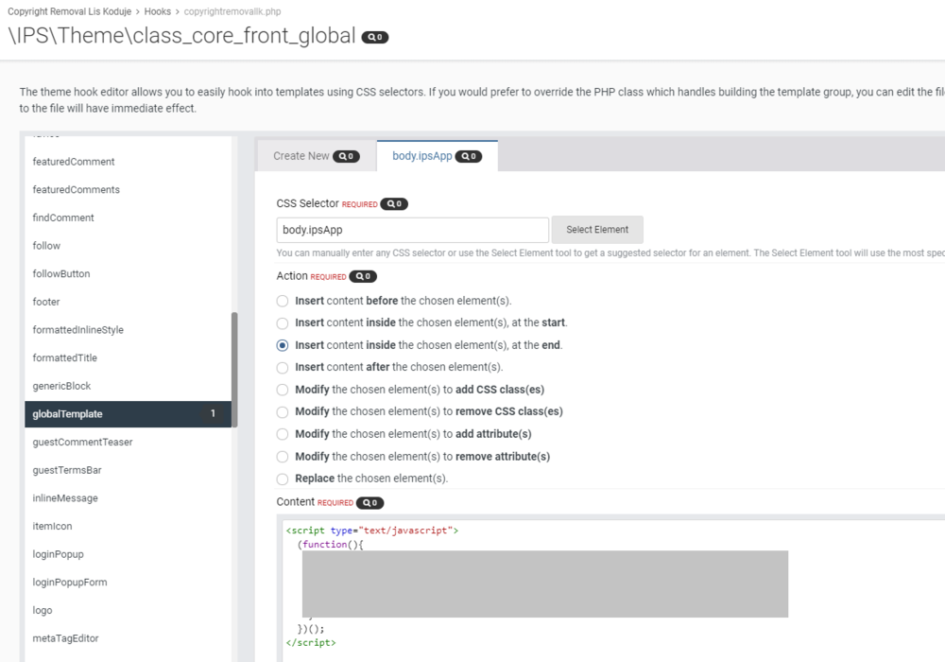Screen dimensions: 945x662
Task: Click the search badge next to CSS Selector
Action: 394,203
